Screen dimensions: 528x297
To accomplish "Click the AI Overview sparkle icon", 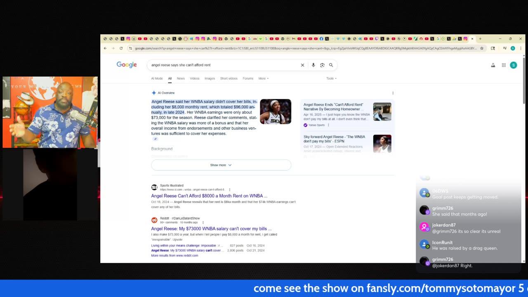I will click(153, 93).
